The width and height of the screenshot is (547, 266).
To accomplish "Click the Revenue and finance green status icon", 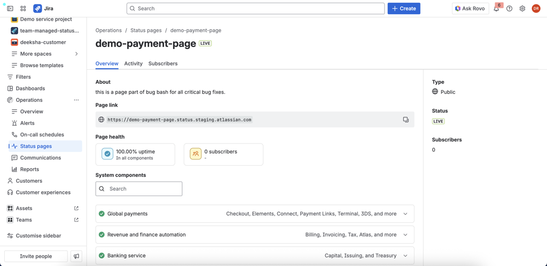I will click(101, 235).
